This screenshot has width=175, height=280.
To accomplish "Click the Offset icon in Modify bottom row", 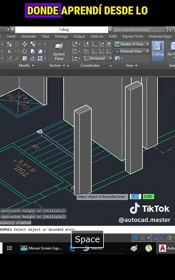I will pos(32,58).
